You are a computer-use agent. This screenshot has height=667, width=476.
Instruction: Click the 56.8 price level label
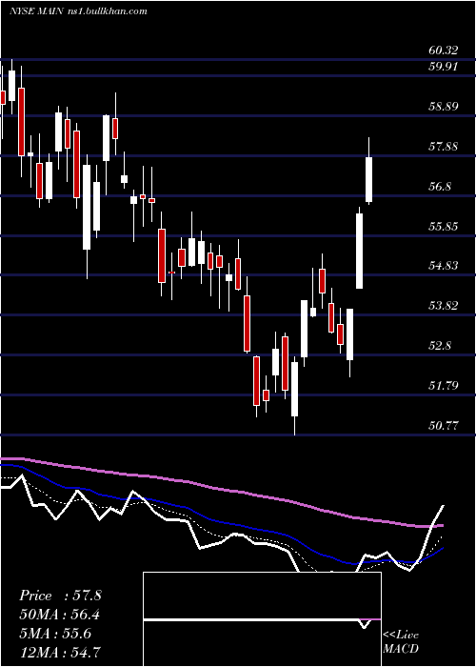[x=440, y=187]
